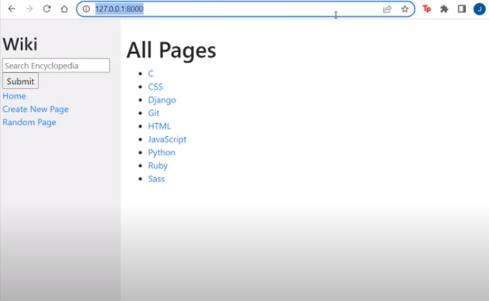
Task: Click the browser forward arrow
Action: (x=29, y=9)
